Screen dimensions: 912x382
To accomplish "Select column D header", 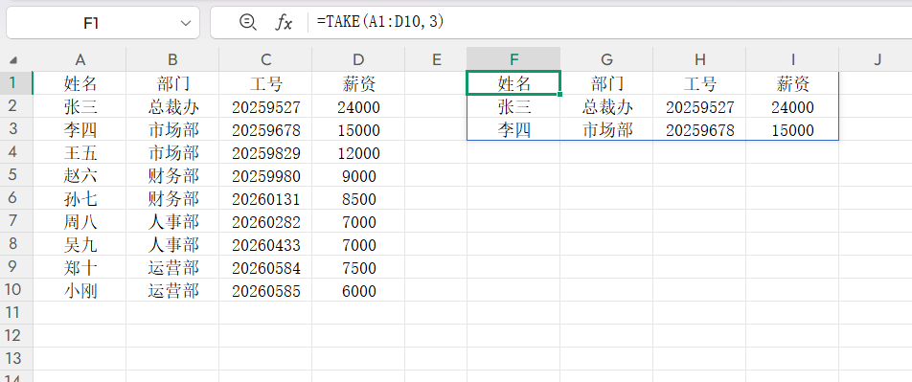I will [358, 59].
